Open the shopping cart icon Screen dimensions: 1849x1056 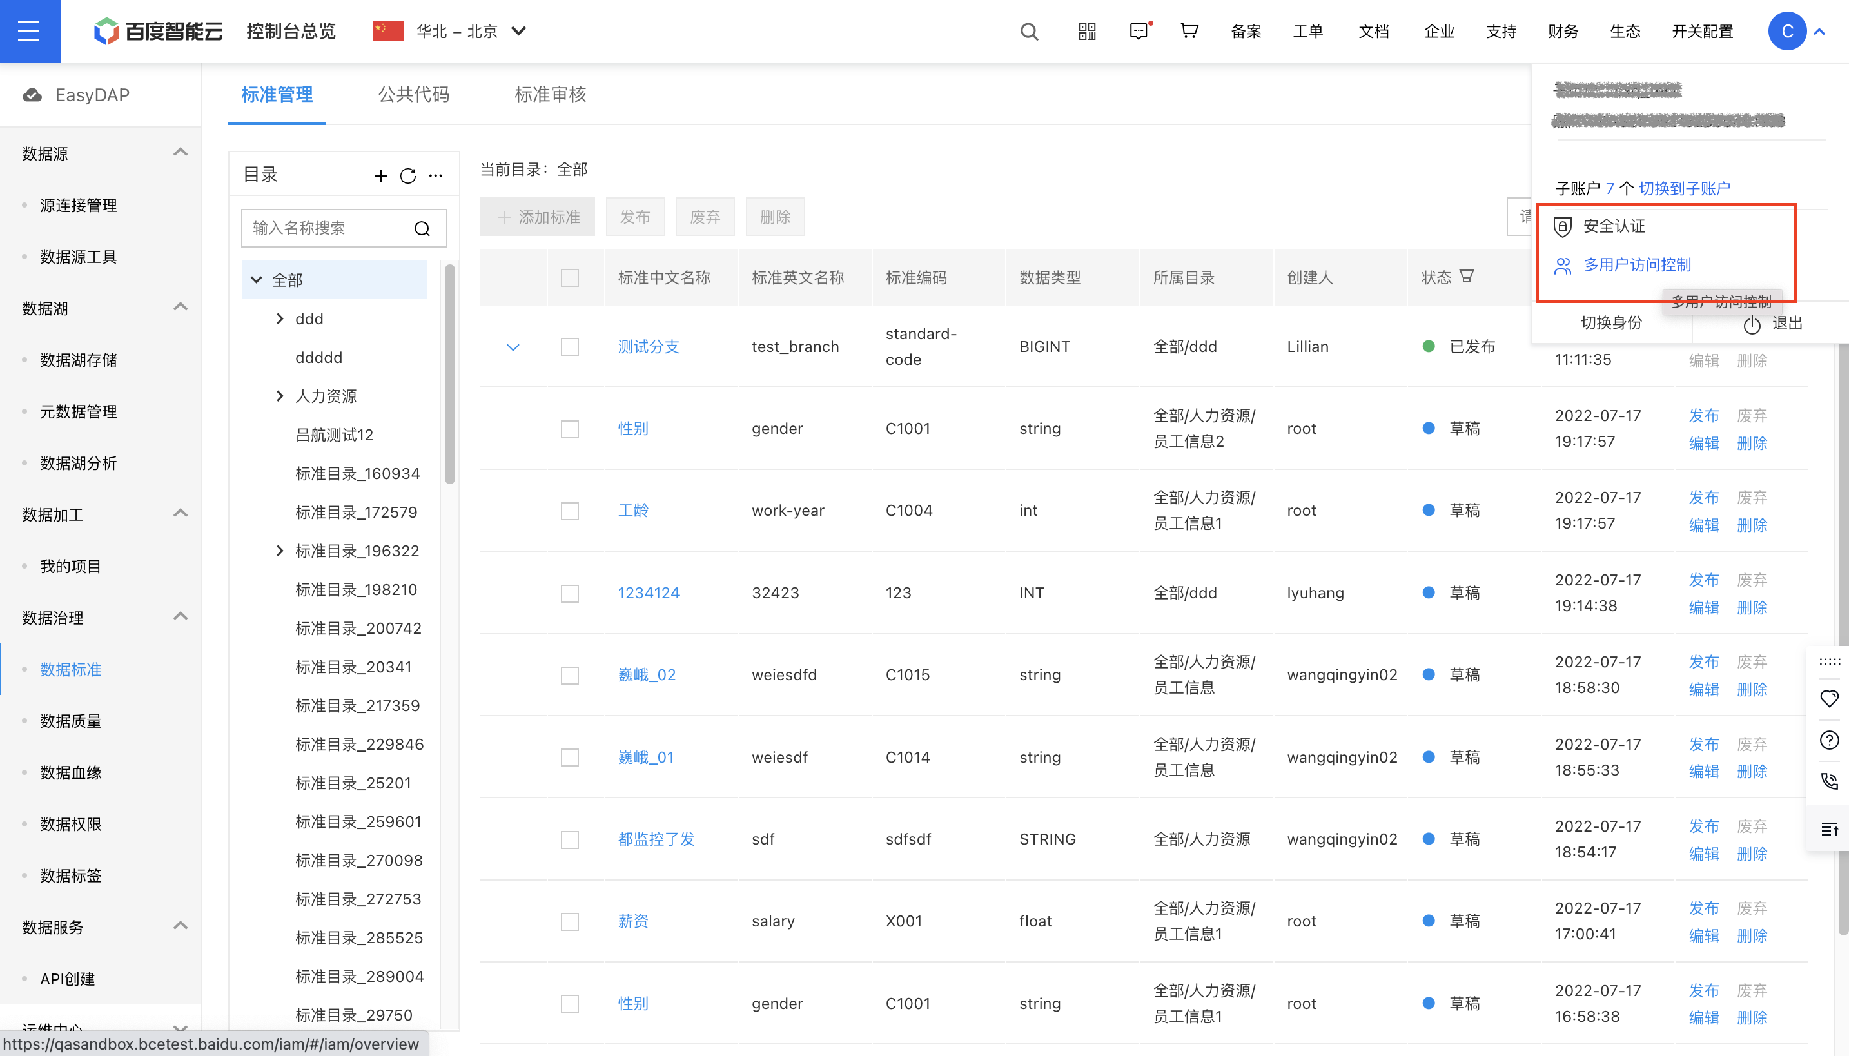tap(1189, 31)
